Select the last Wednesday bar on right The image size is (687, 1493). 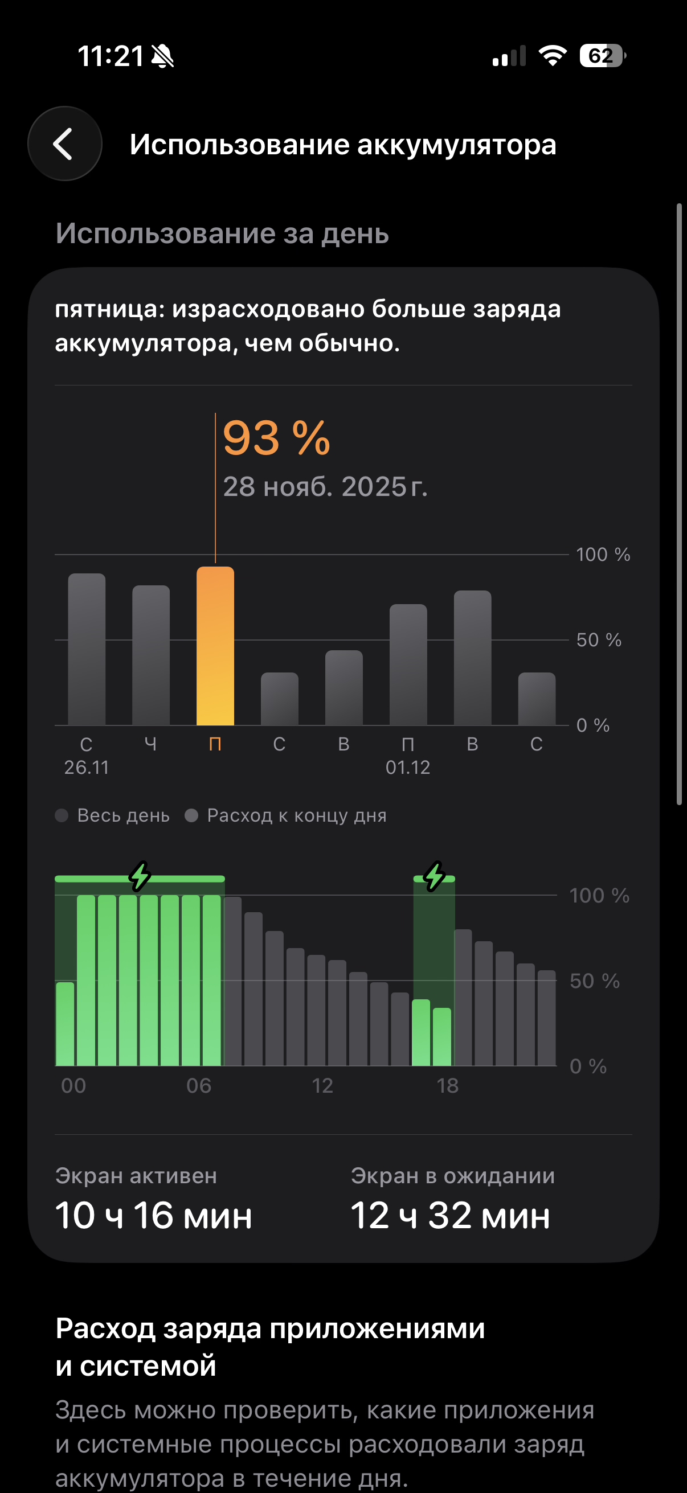point(536,699)
